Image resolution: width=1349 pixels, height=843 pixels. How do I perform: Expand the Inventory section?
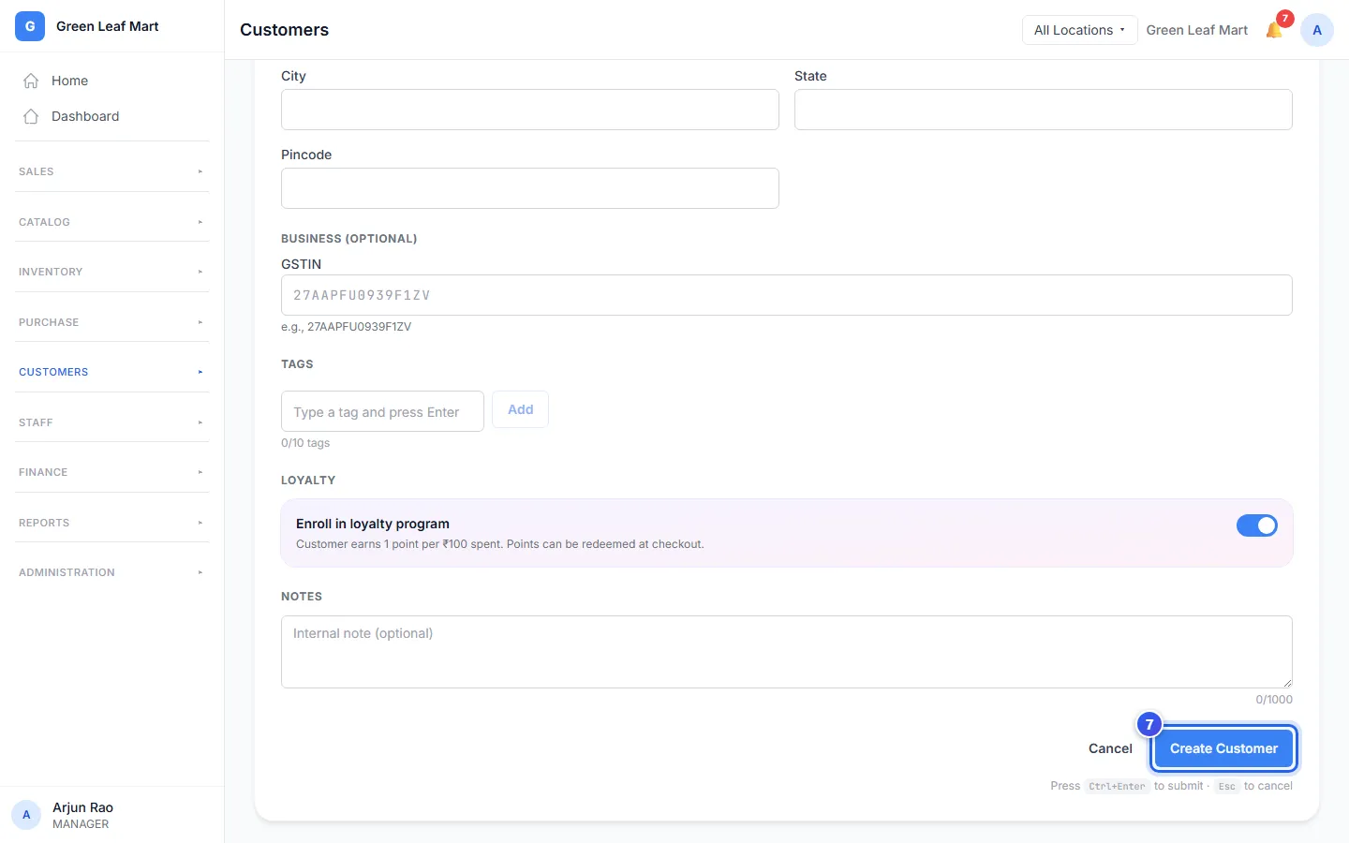112,272
